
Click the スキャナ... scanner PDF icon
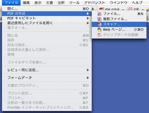point(100,24)
